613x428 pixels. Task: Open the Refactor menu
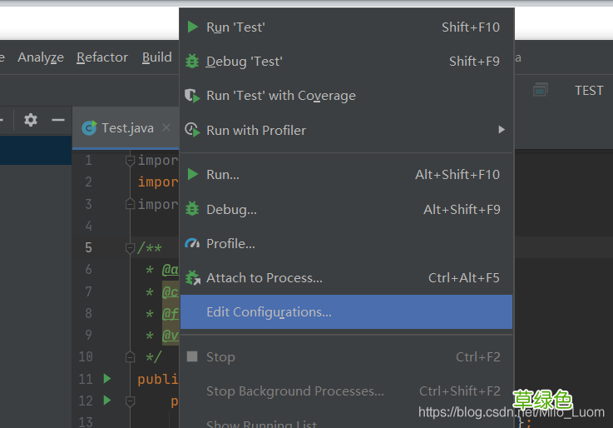(102, 57)
